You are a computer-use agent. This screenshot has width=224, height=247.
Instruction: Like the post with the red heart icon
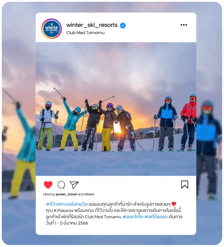pyautogui.click(x=48, y=185)
